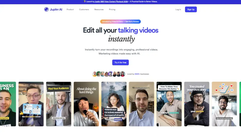Play the Elon Musk's tweet video thumbnail
Screen dimensions: 241x135
pyautogui.click(x=31, y=104)
